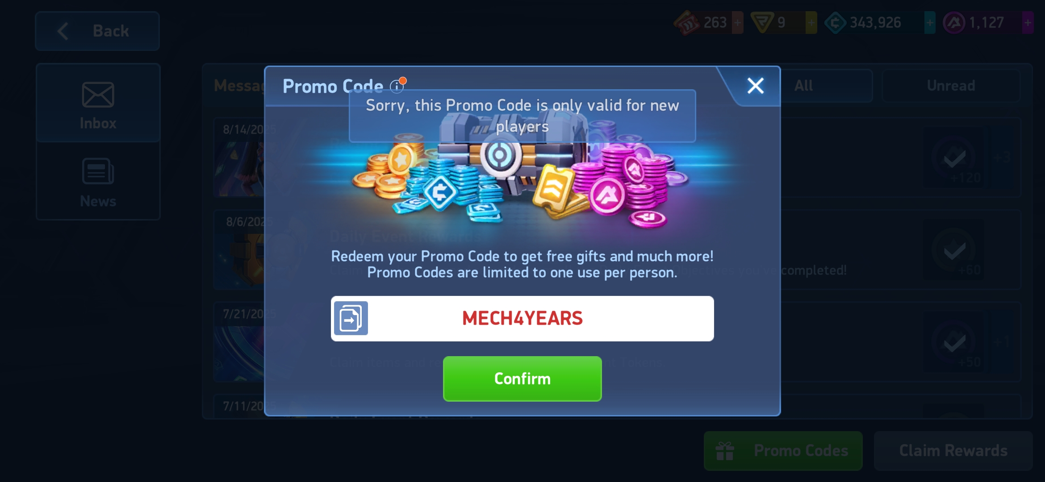Add more A-coins next to 1,127
This screenshot has height=482, width=1045.
1028,22
